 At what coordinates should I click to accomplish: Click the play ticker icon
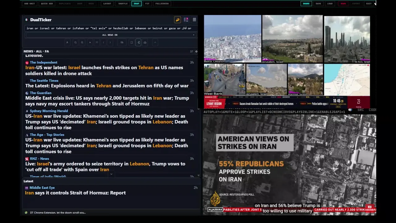(x=90, y=42)
